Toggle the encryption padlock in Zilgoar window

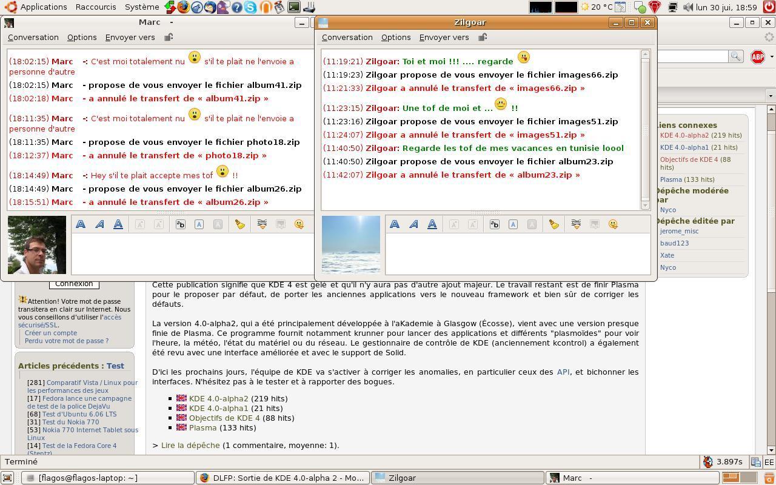point(483,38)
